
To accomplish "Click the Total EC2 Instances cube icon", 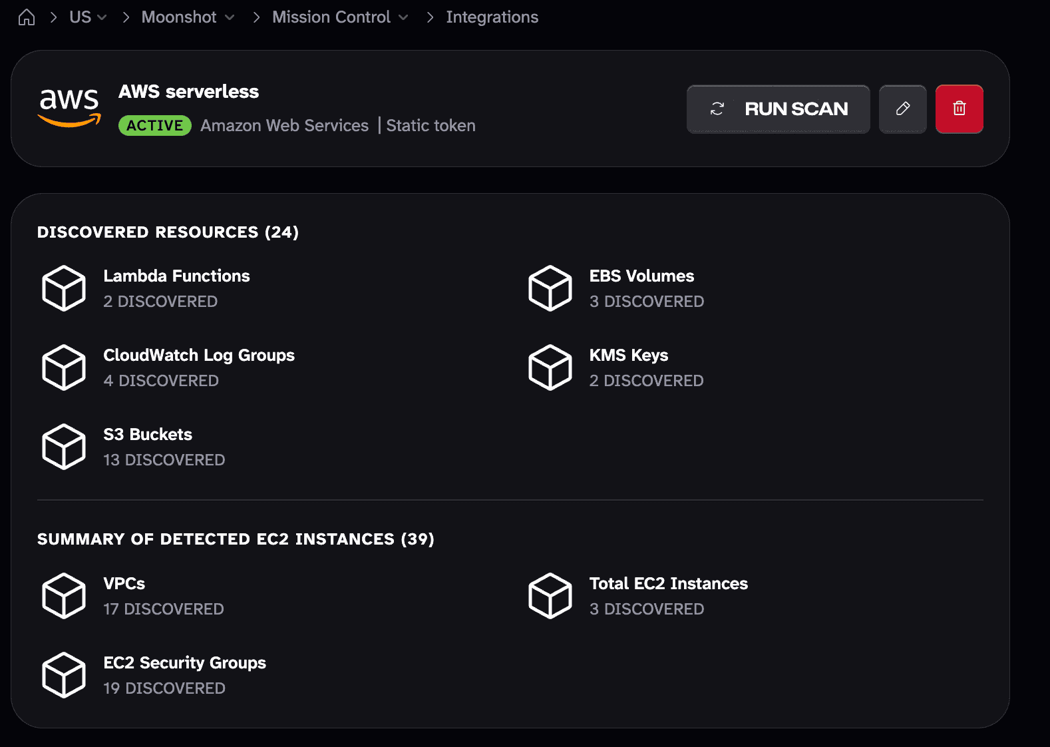I will coord(550,596).
